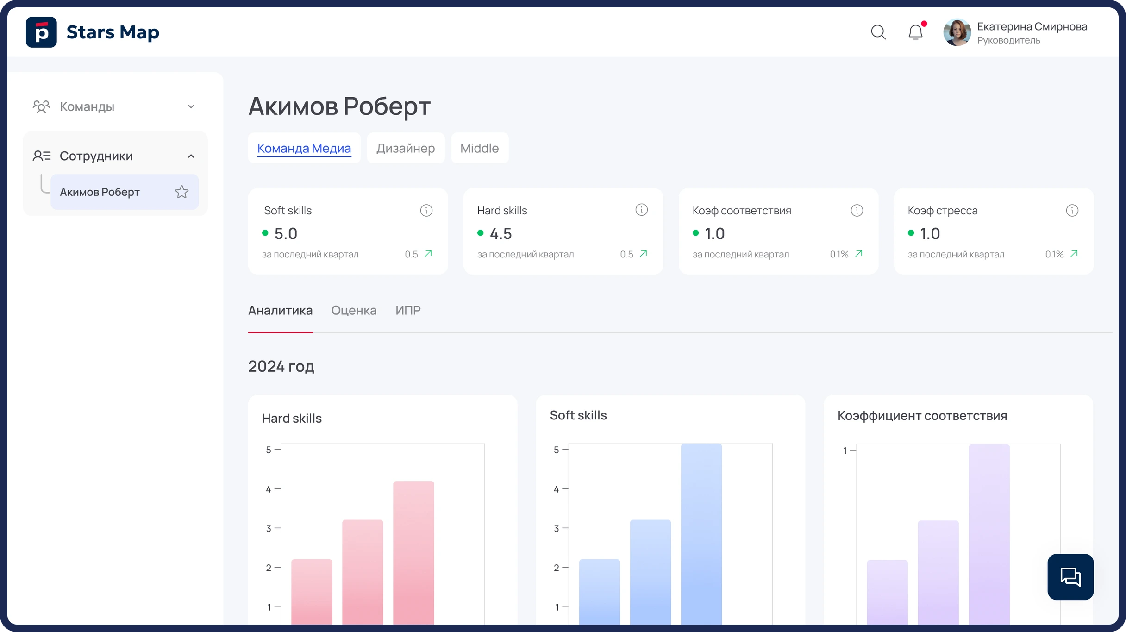
Task: Click the tallest Soft skills chart bar
Action: click(x=701, y=534)
